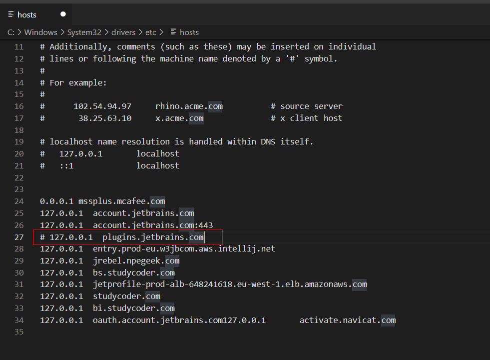The width and height of the screenshot is (490, 360).
Task: Click the unsaved dot on hosts tab
Action: [63, 14]
